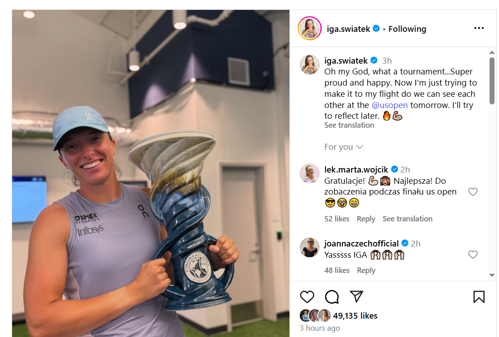
Task: Like joannaczechofficial's comment heart
Action: click(473, 255)
